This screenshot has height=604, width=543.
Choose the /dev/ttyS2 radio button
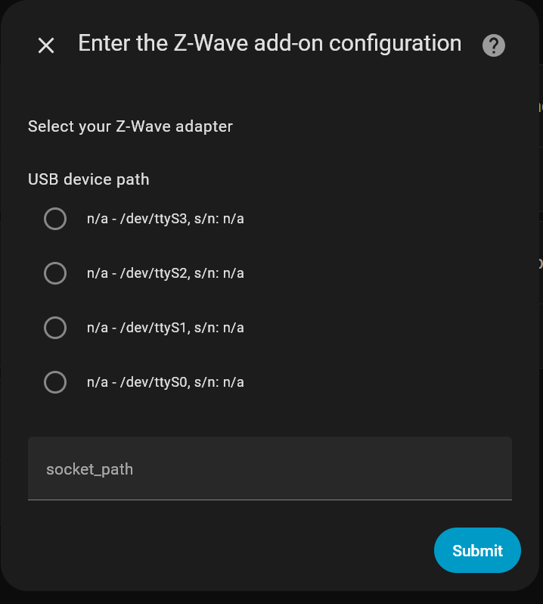click(55, 273)
